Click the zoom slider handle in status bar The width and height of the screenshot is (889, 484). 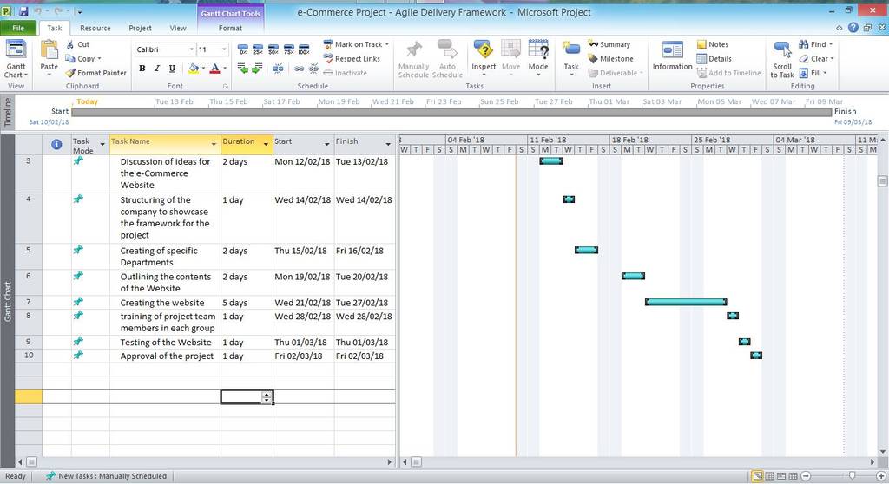click(852, 477)
